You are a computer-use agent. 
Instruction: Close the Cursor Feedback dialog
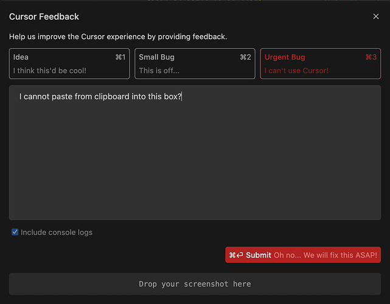pos(376,16)
